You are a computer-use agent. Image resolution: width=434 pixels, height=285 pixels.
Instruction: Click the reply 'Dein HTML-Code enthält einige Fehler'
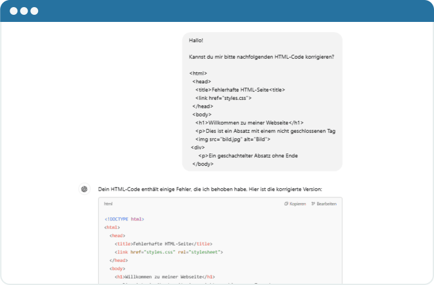210,190
